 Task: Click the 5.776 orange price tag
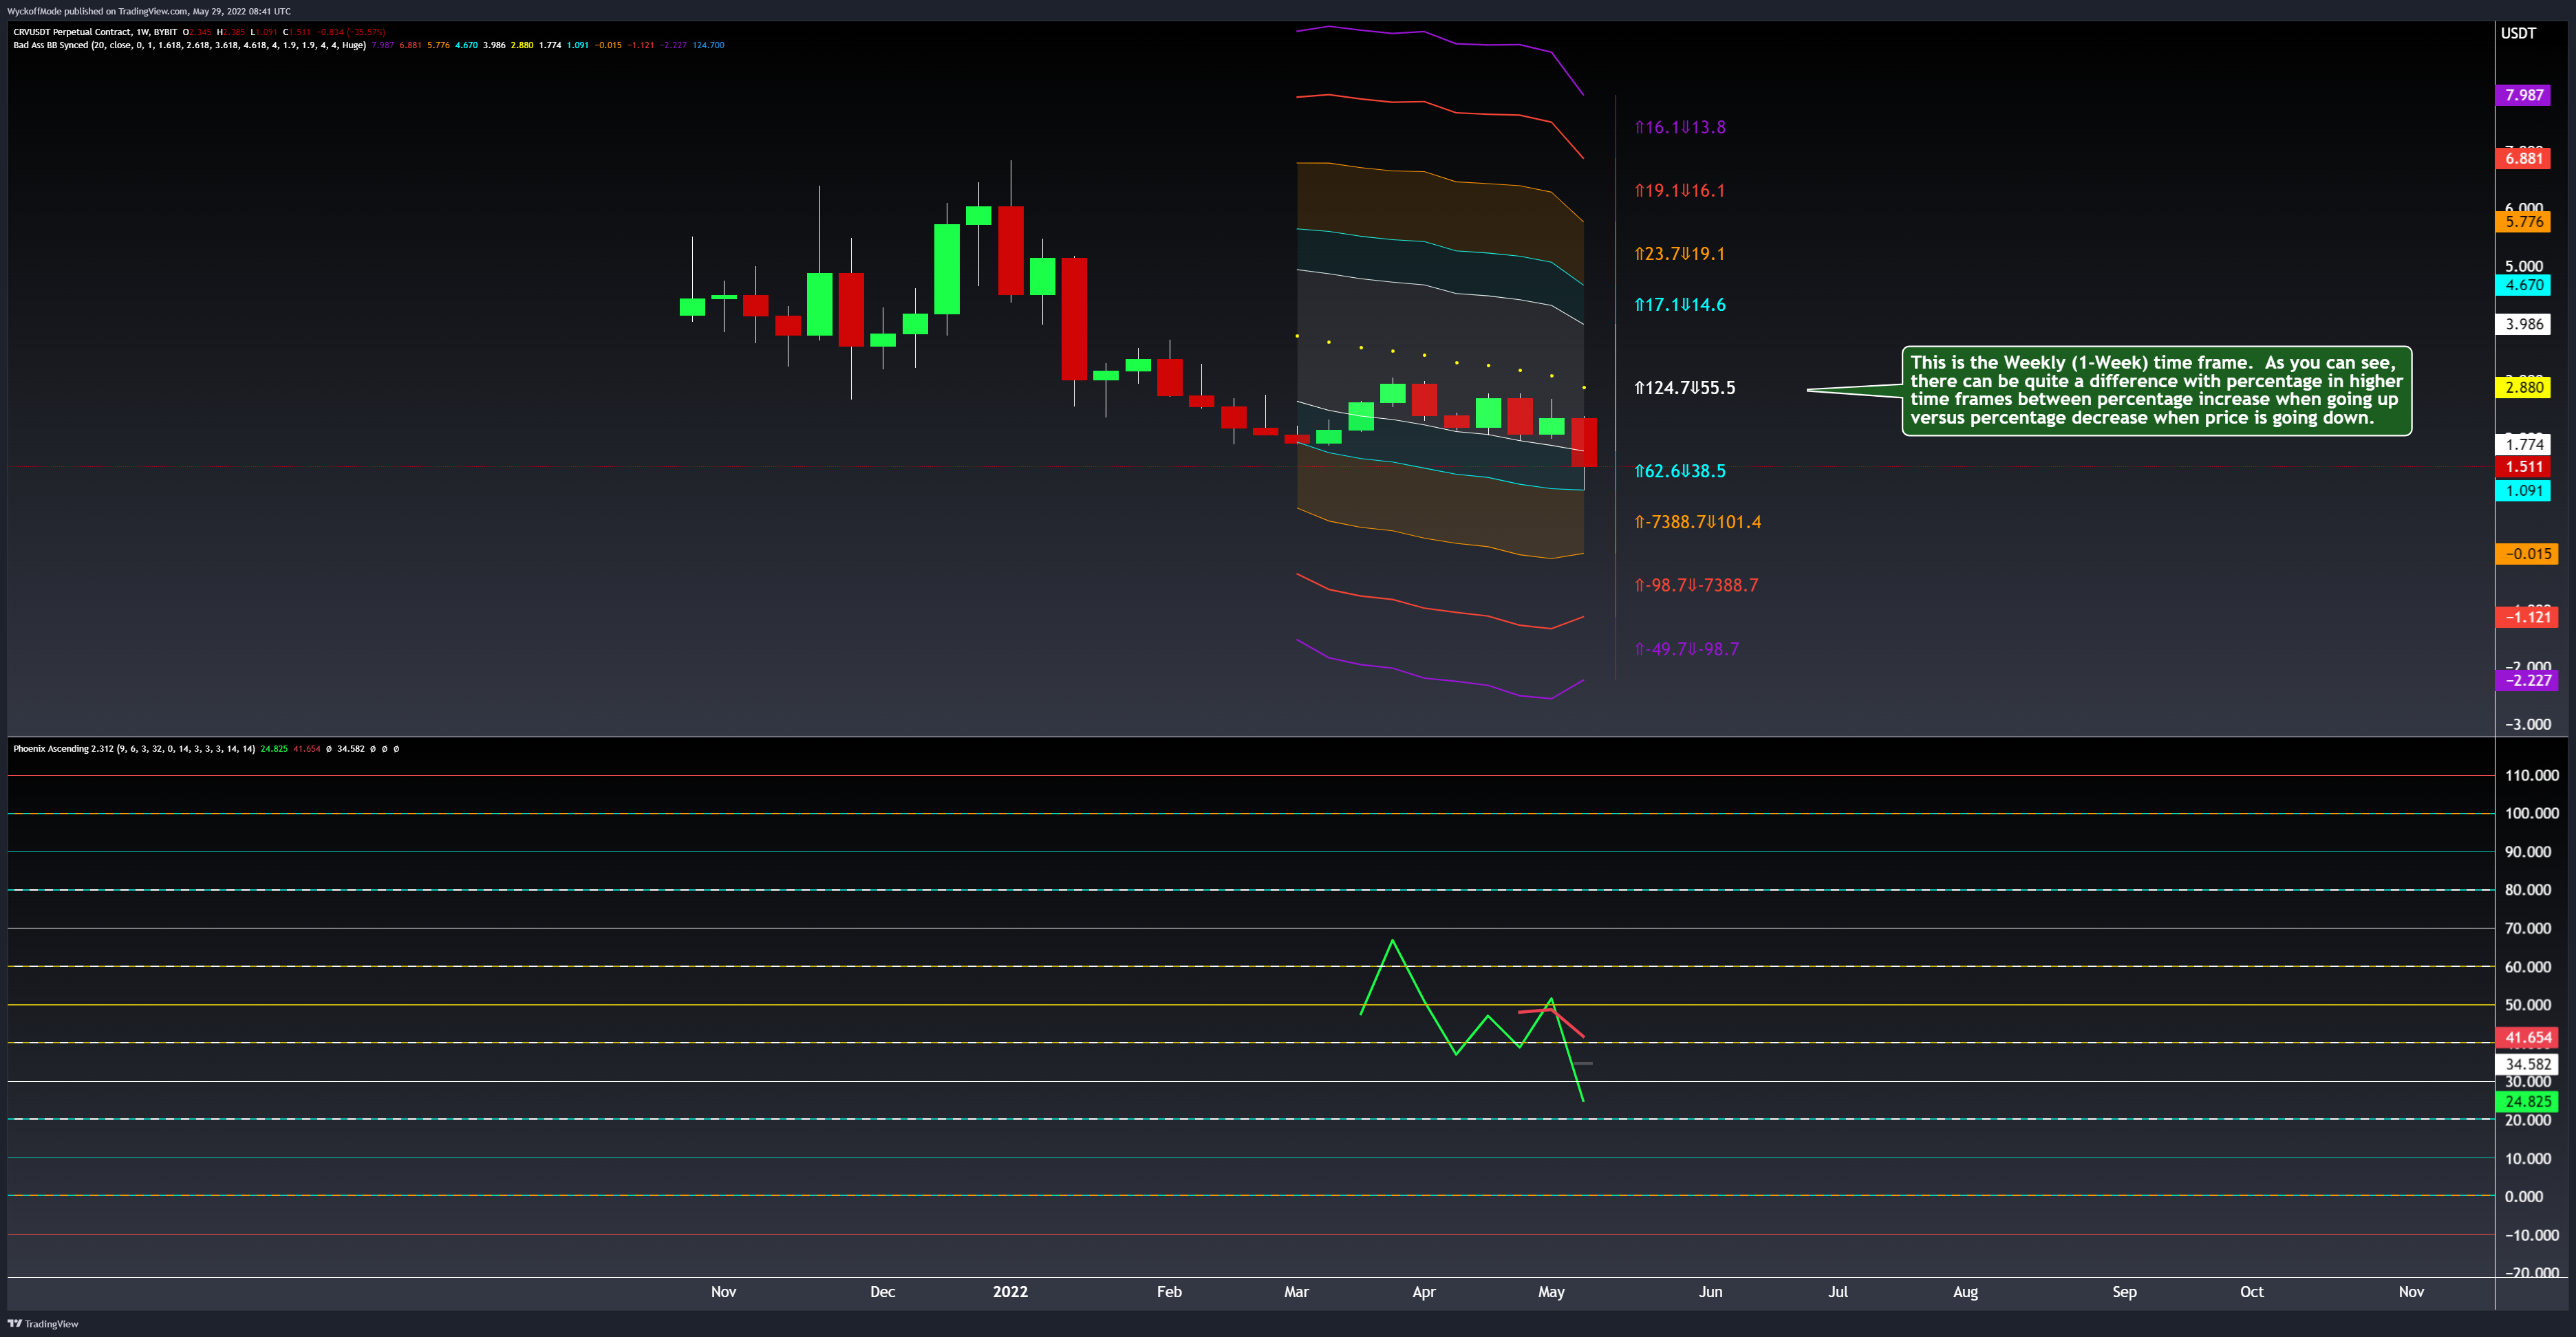(2523, 222)
